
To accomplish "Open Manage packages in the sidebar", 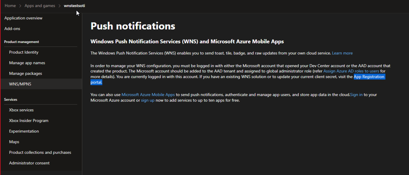I will pyautogui.click(x=26, y=73).
